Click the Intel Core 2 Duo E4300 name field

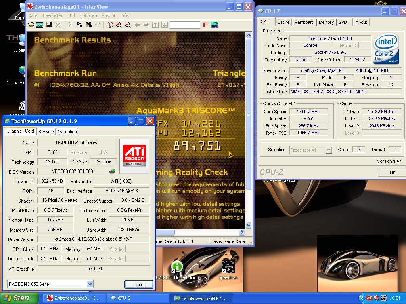330,38
